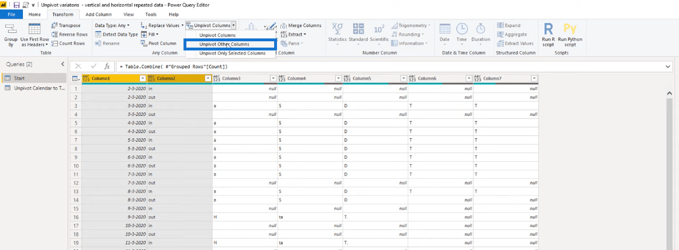Click Extract Values

click(516, 44)
